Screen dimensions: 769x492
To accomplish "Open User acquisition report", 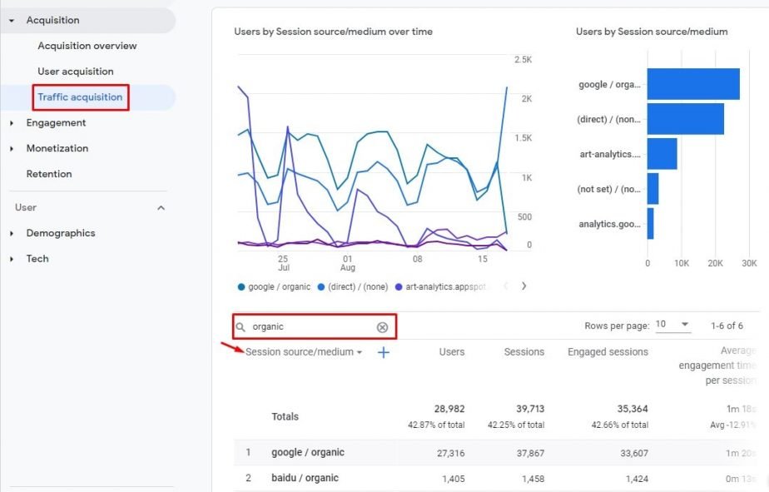I will pos(76,72).
